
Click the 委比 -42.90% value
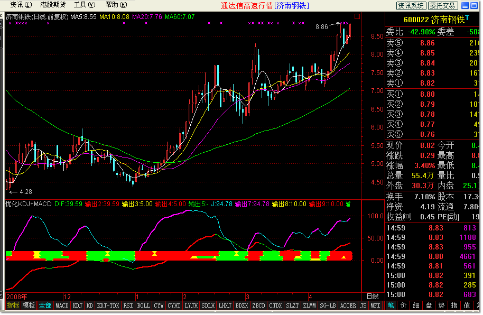click(421, 32)
